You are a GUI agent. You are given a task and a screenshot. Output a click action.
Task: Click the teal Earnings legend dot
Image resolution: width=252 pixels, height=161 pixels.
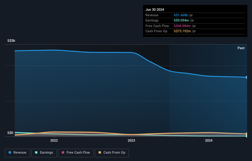point(36,152)
